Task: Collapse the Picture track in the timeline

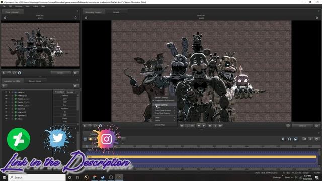Action: pos(84,150)
